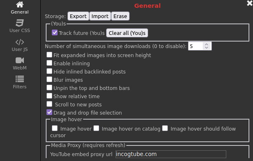The height and width of the screenshot is (161, 253).
Task: Open the User JS code icon
Action: (x=20, y=42)
